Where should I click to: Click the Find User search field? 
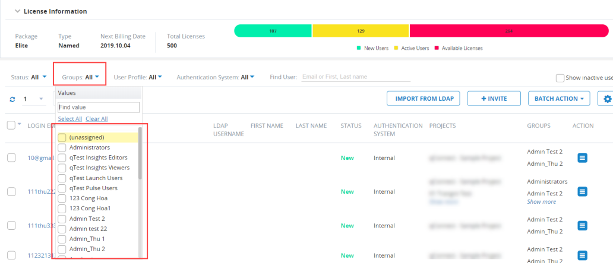pos(356,77)
